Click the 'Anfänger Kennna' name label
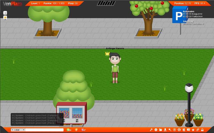 click(x=115, y=48)
